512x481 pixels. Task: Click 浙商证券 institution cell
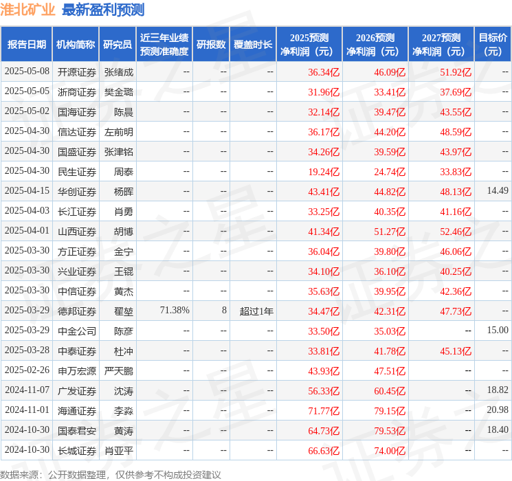point(77,92)
